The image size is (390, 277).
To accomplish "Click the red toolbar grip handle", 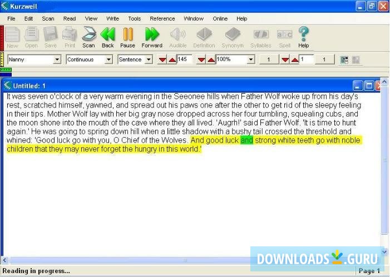I will click(x=2, y=38).
